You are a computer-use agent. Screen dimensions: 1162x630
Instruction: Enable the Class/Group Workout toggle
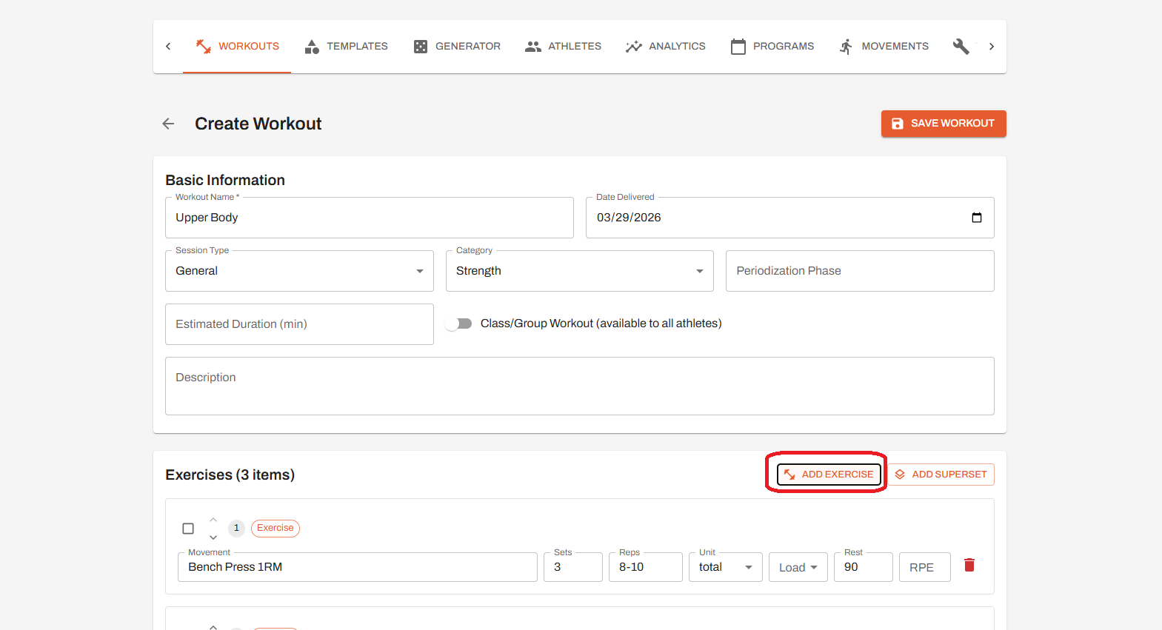click(458, 324)
